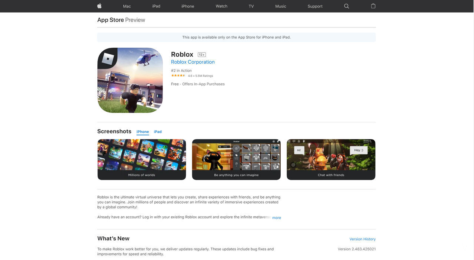474x260 pixels.
Task: Click the What's New heading
Action: [113, 239]
